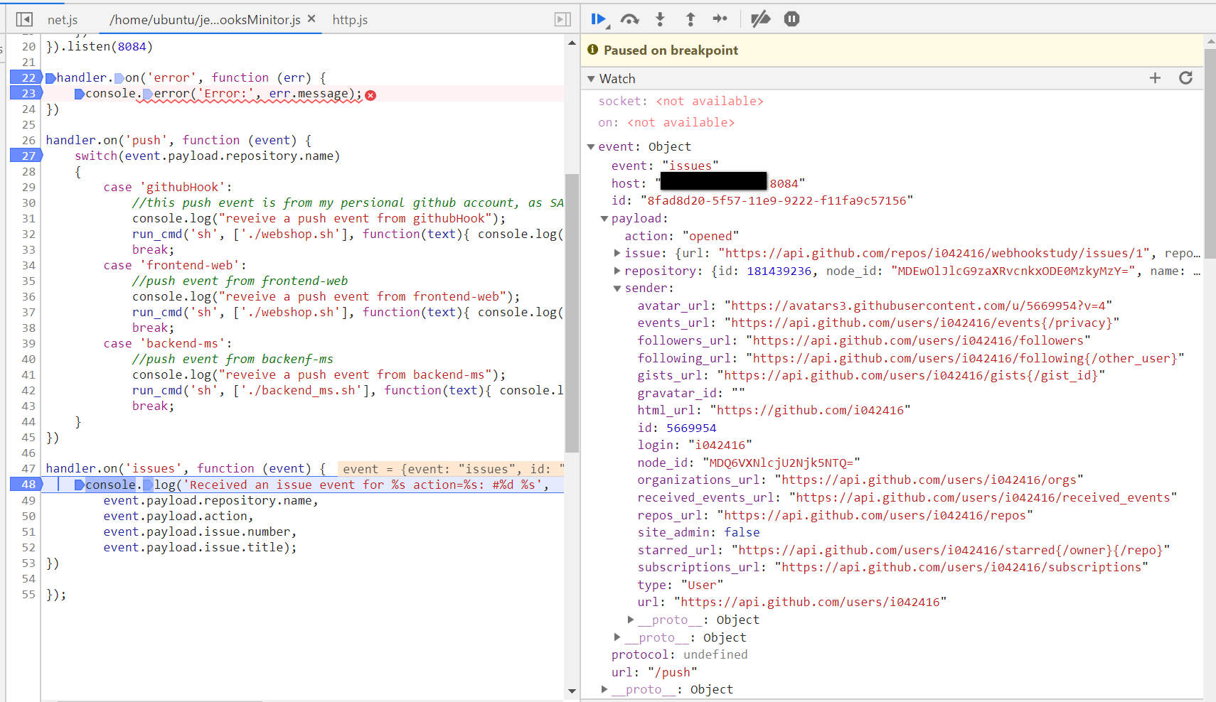The image size is (1216, 702).
Task: Expand the issue property
Action: (x=617, y=253)
